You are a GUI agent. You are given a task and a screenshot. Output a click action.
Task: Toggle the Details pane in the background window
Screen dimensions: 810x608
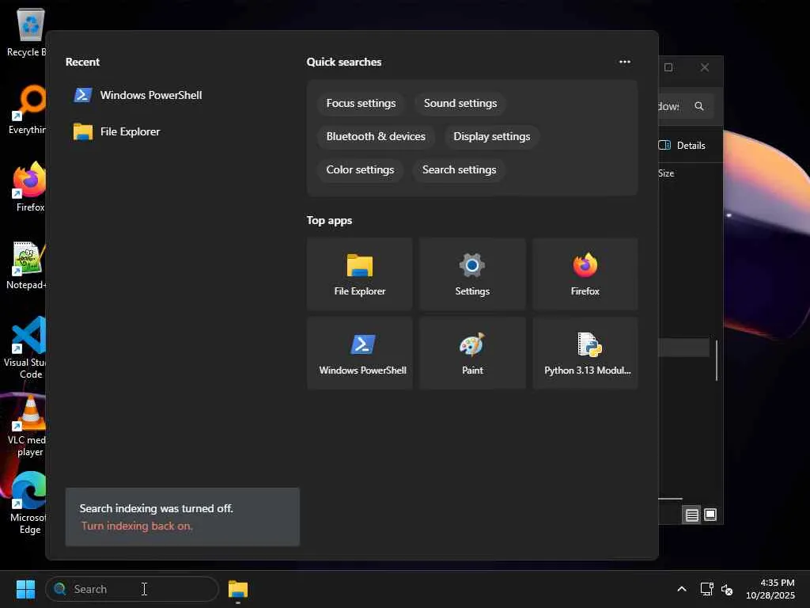(x=682, y=146)
